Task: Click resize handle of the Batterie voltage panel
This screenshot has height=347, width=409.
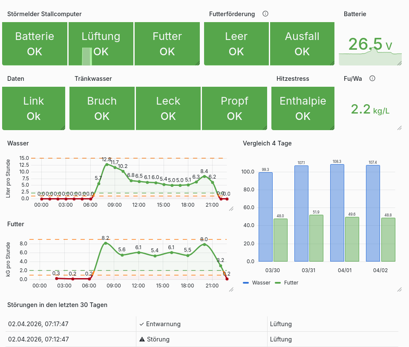Action: point(399,63)
